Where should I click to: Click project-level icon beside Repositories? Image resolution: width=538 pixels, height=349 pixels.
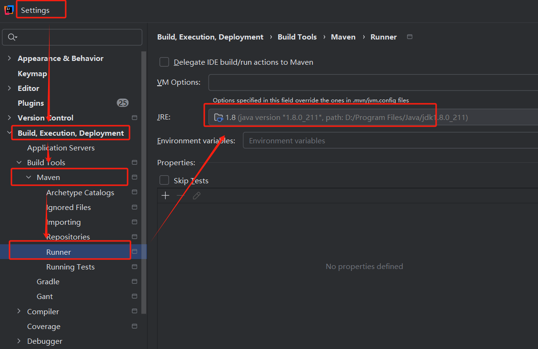coord(134,237)
